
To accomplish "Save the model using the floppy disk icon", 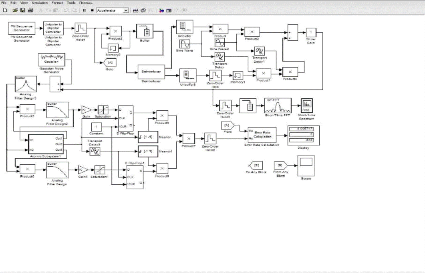I will point(22,10).
